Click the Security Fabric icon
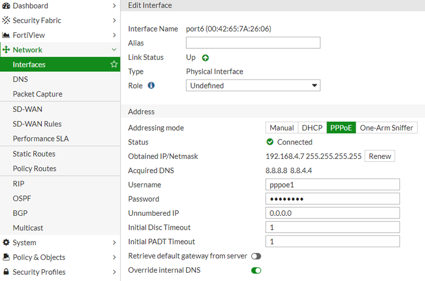This screenshot has width=425, height=281. (x=6, y=21)
